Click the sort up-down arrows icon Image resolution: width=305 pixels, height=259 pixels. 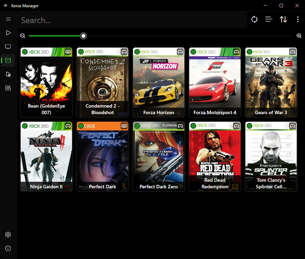click(x=283, y=19)
